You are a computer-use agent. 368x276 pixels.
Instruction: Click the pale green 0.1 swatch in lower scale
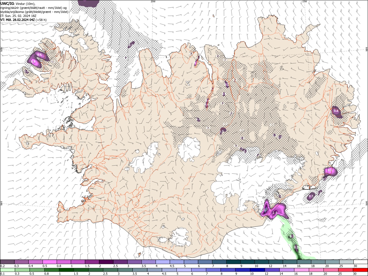(x=7, y=270)
